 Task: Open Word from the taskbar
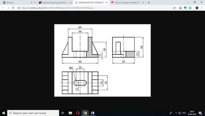93,113
